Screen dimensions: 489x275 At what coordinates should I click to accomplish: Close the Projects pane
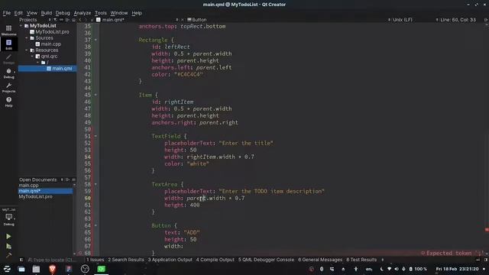pyautogui.click(x=73, y=20)
